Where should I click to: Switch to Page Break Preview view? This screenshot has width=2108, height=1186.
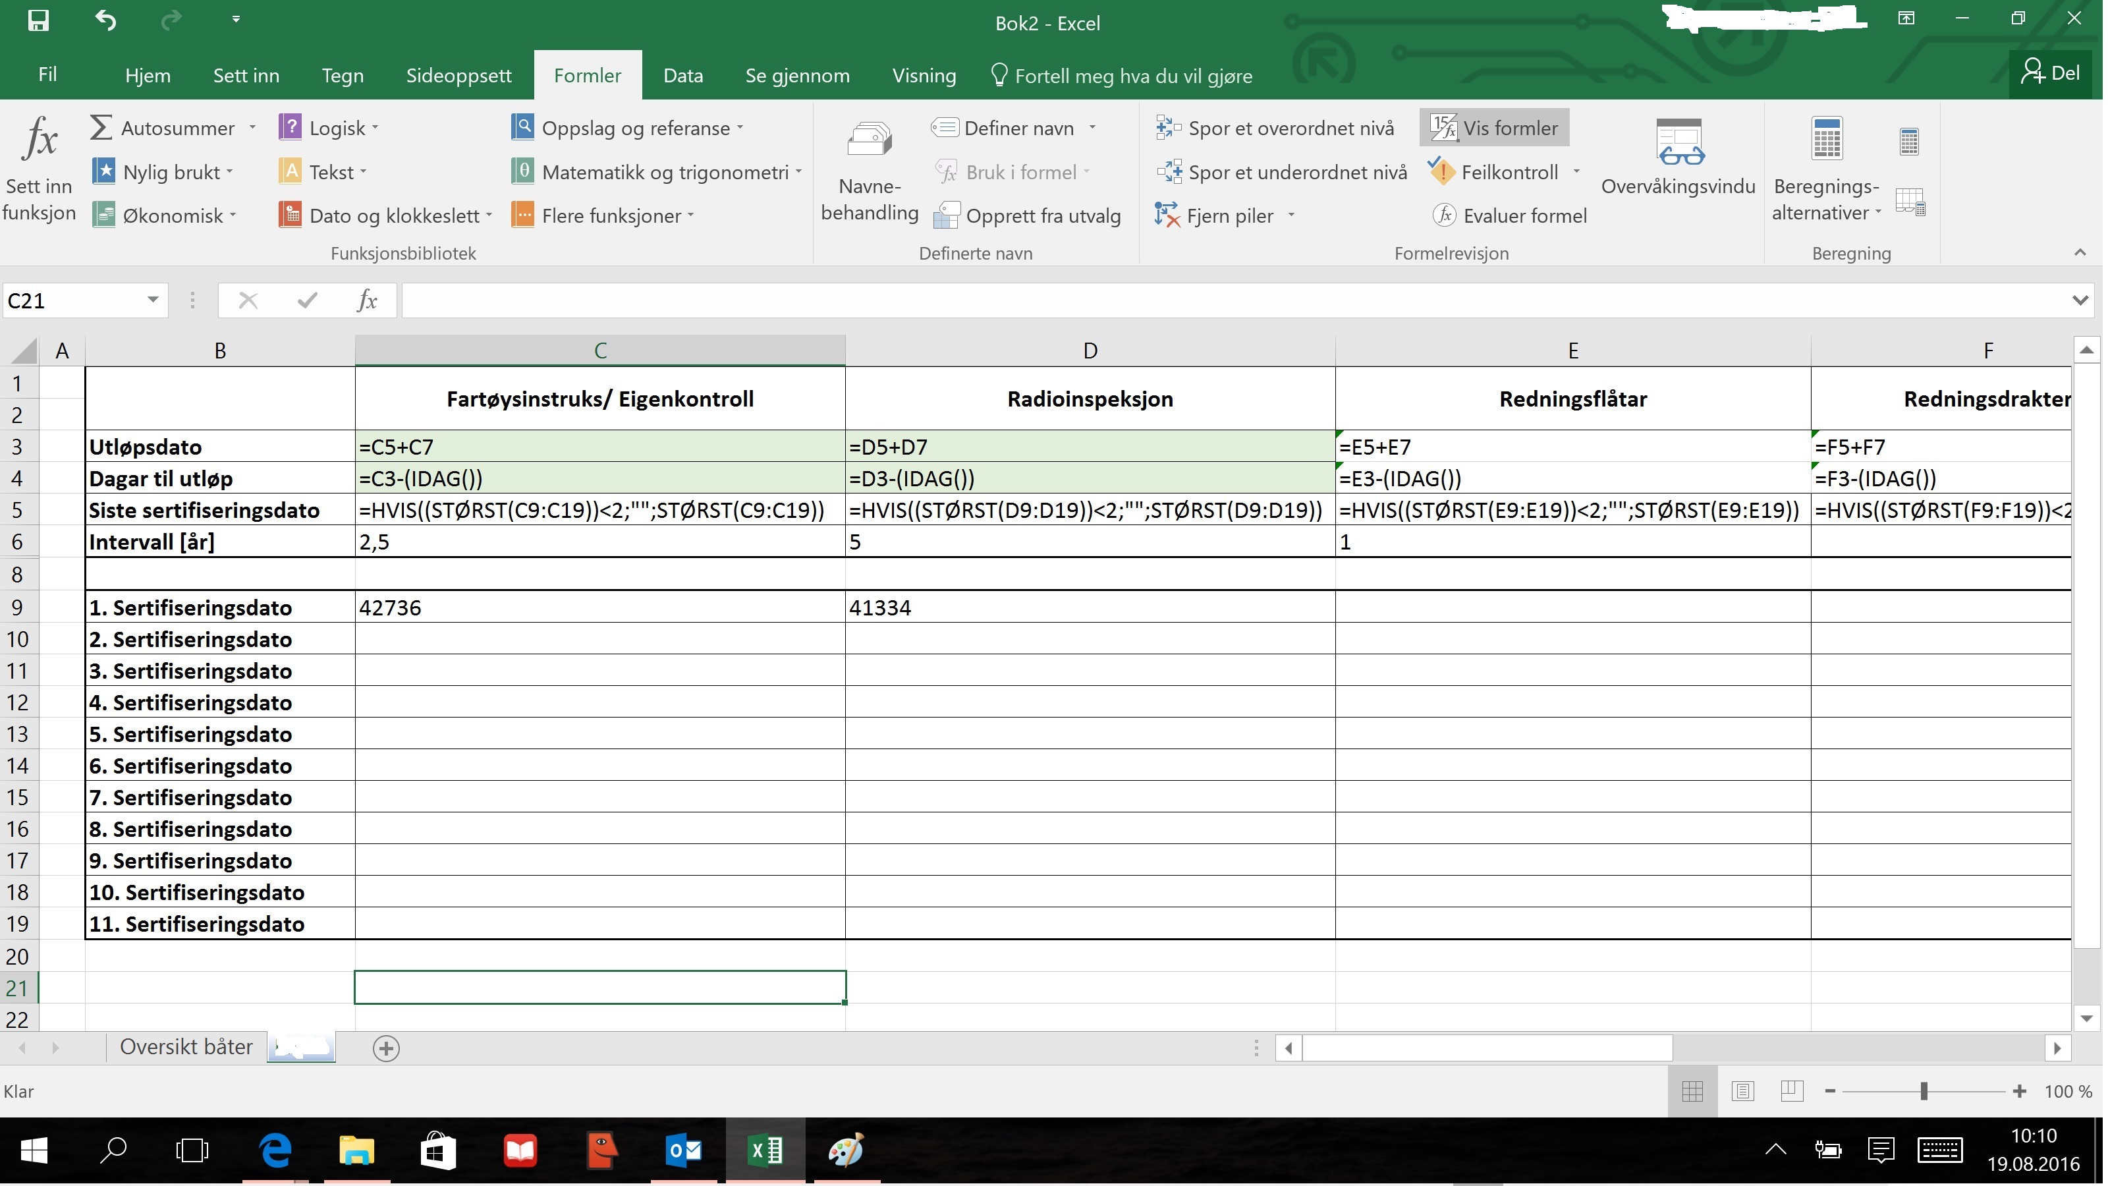[x=1791, y=1091]
